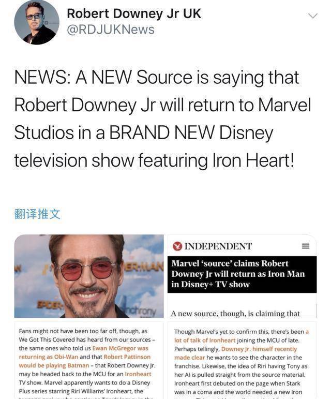331x399 pixels.
Task: Click the Independent eagle logo icon
Action: click(177, 246)
